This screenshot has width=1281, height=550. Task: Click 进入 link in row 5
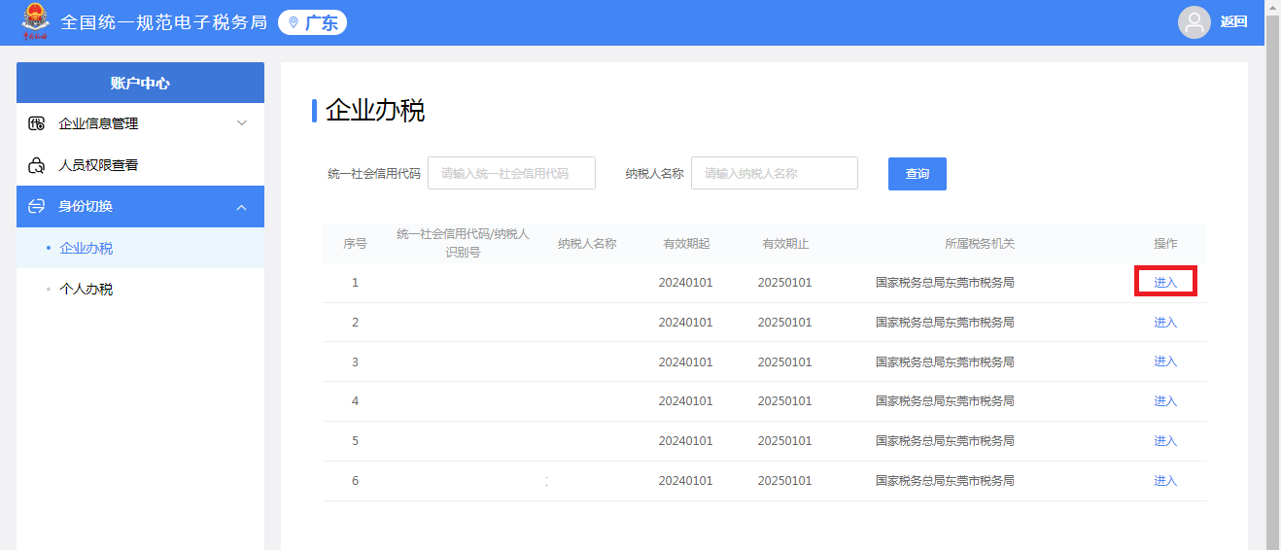(x=1165, y=441)
